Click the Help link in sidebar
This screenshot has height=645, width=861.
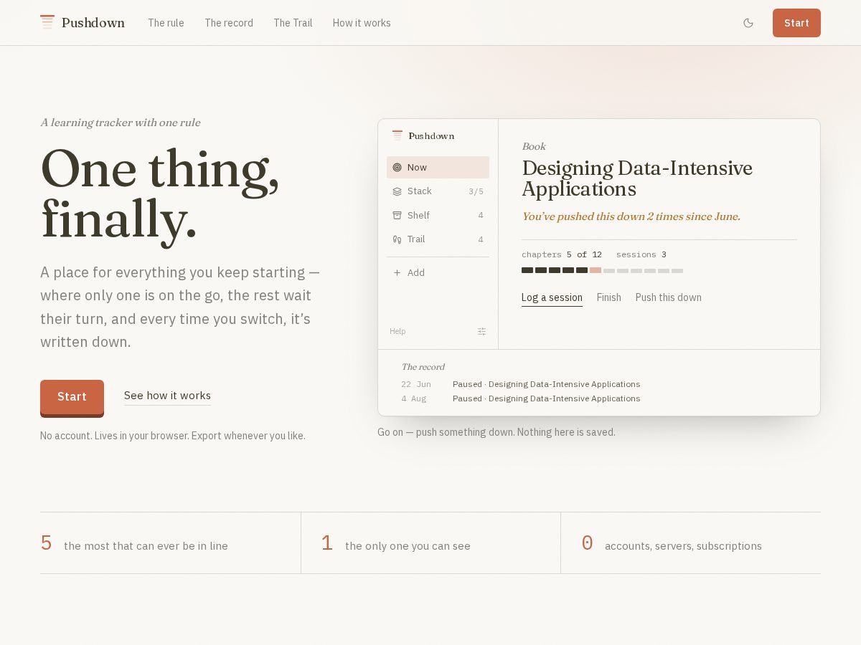tap(397, 331)
